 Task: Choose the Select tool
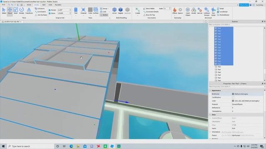(4, 11)
